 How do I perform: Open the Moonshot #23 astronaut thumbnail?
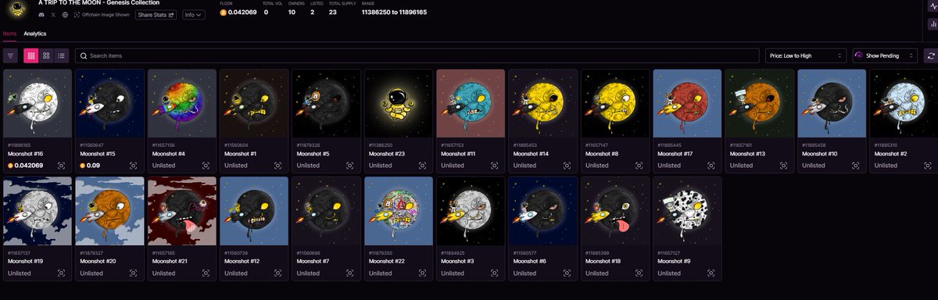coord(399,103)
